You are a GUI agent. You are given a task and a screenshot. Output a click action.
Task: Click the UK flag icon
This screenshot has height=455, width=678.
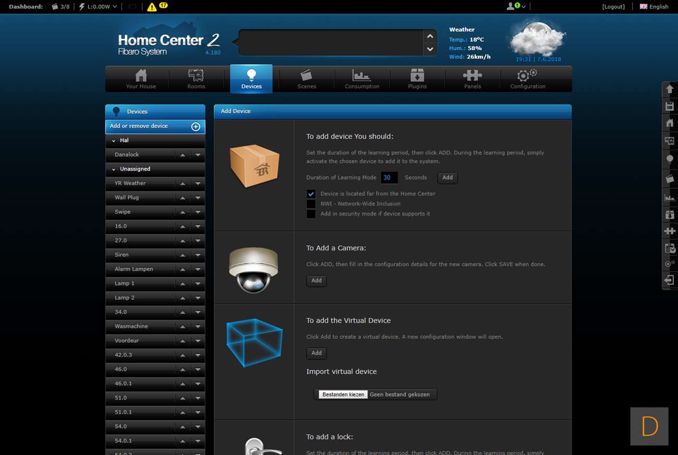pos(644,6)
